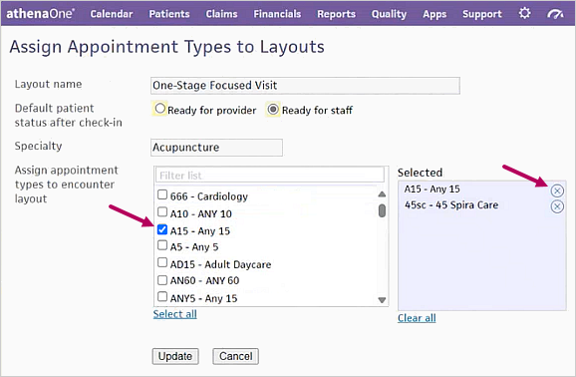Viewport: 576px width, 377px height.
Task: Click the Cancel button
Action: (x=235, y=356)
